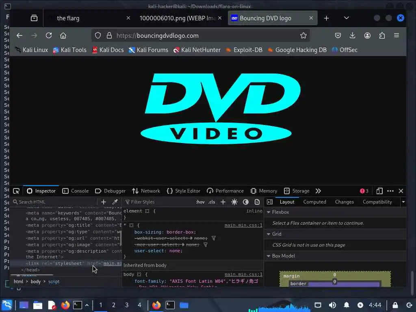
Task: Open the Pocket save icon
Action: 338,36
